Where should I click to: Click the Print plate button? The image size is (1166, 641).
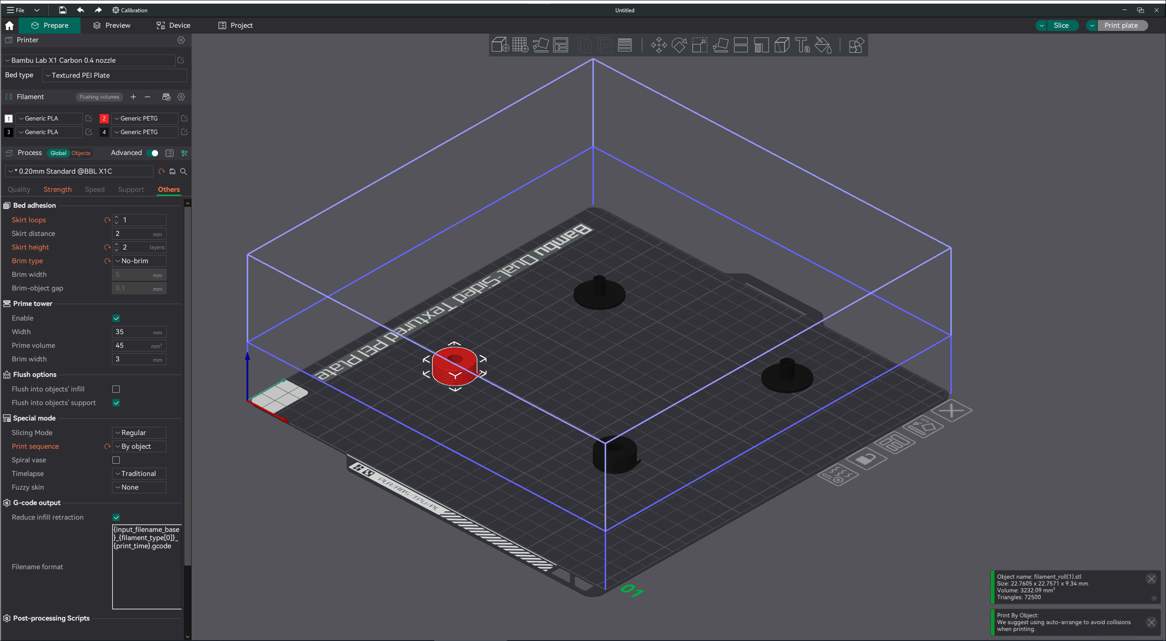1121,25
